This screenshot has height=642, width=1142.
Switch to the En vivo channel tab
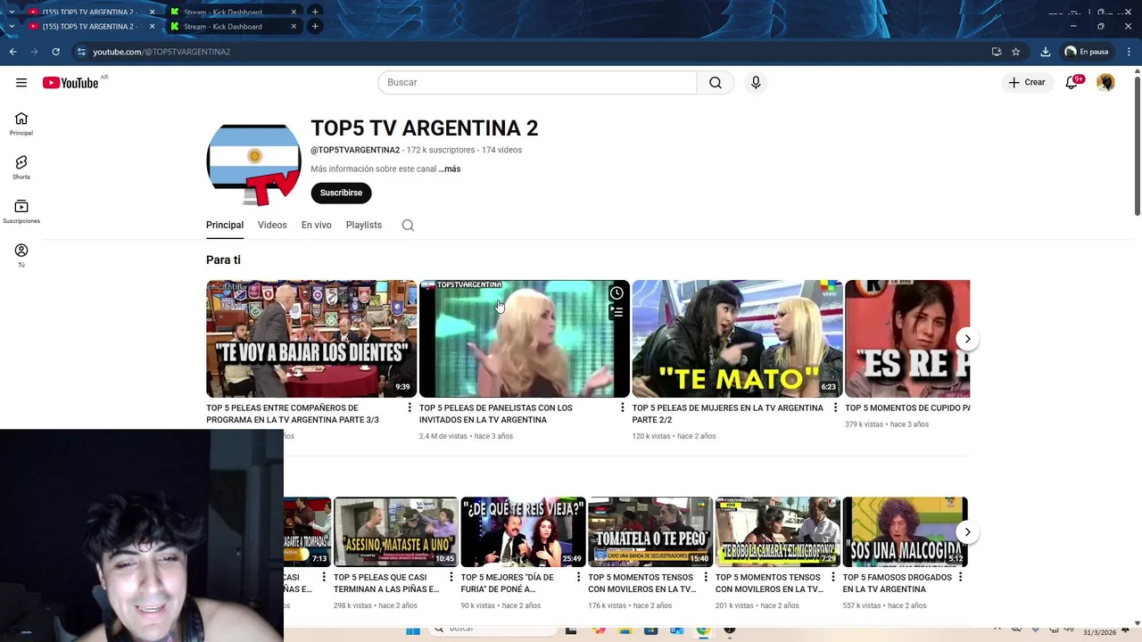pyautogui.click(x=316, y=226)
